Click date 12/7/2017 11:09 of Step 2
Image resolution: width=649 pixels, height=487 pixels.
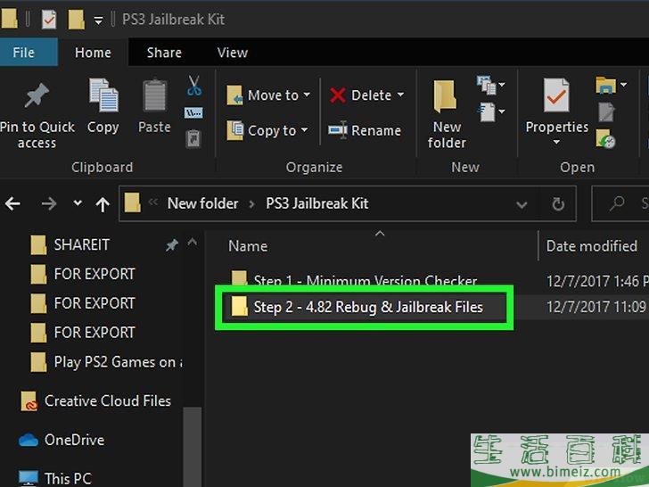click(x=597, y=307)
